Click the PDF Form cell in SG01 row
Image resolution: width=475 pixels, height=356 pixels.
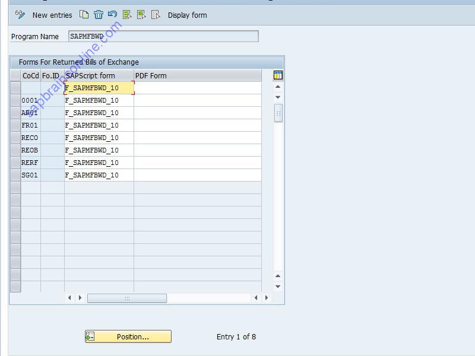(x=198, y=175)
